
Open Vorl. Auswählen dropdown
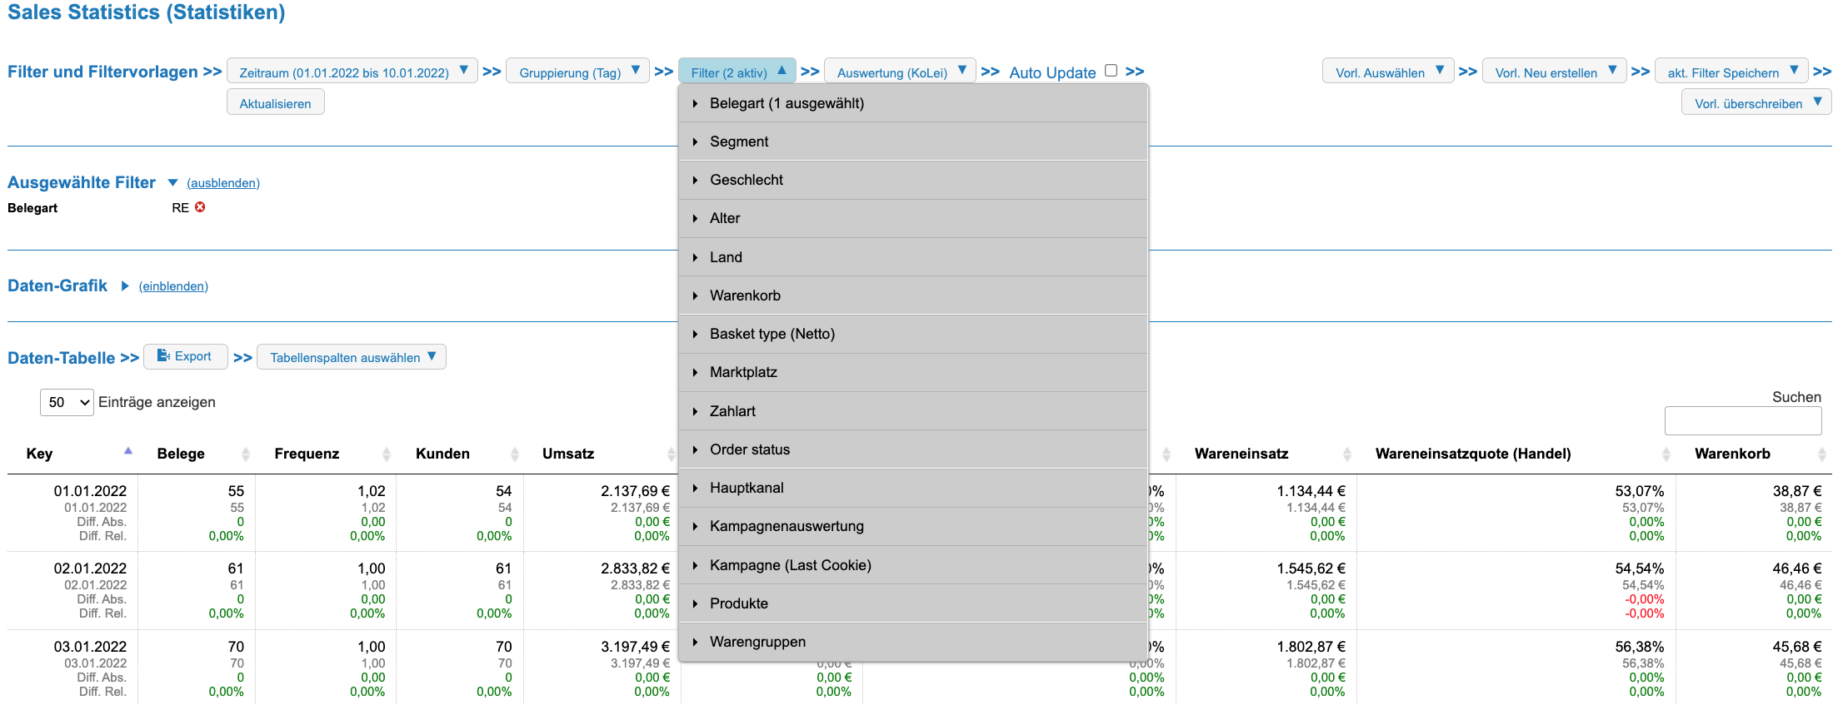coord(1388,72)
